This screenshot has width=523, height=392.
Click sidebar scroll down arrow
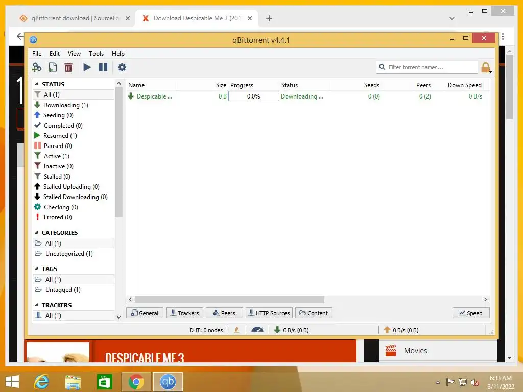point(118,317)
